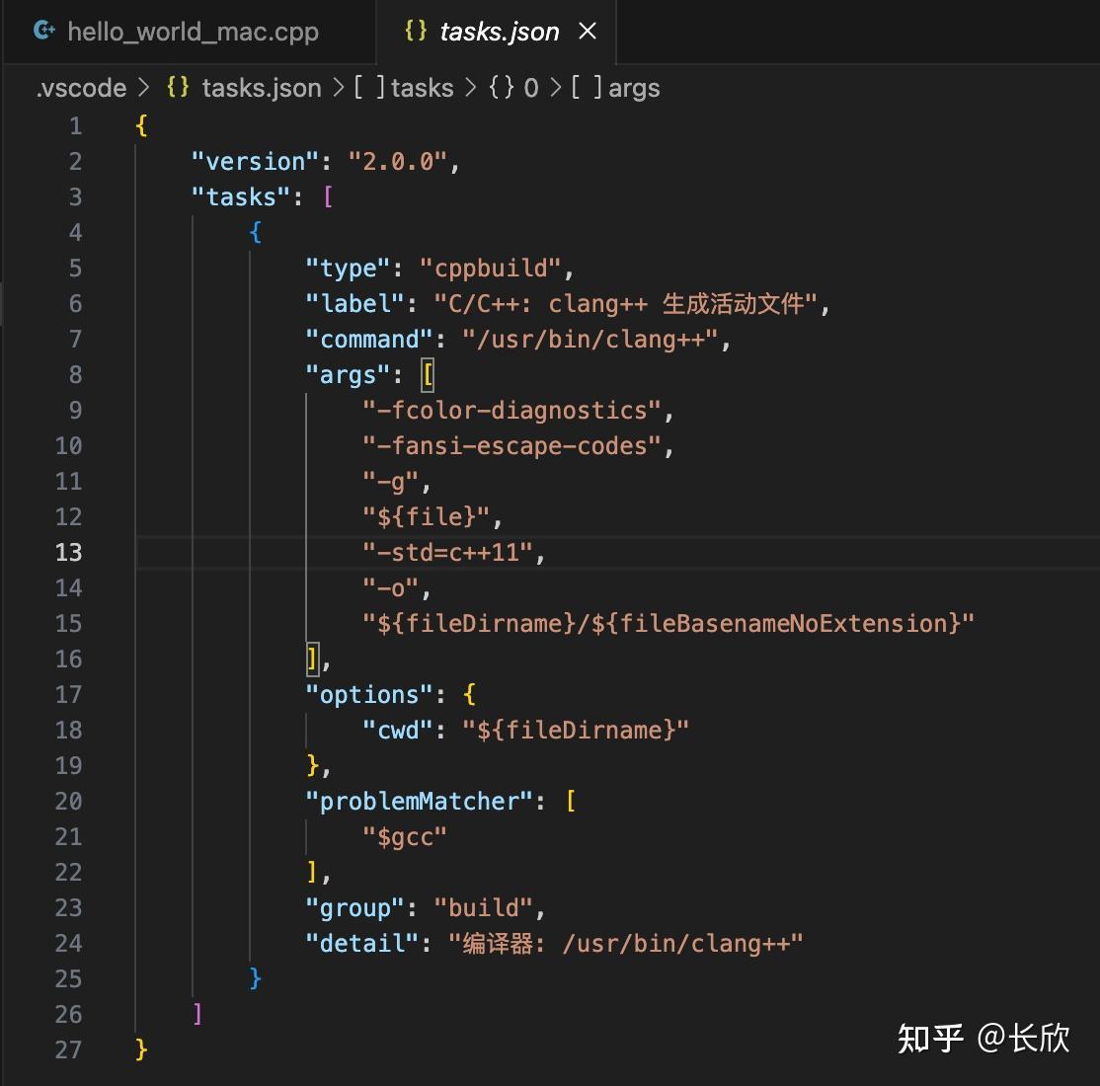Image resolution: width=1100 pixels, height=1086 pixels.
Task: Click the 0 breadcrumb entry
Action: (x=531, y=88)
